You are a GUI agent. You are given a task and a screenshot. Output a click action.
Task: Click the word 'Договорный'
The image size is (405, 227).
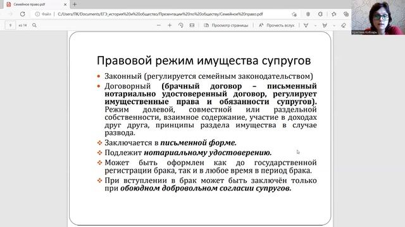(x=128, y=86)
